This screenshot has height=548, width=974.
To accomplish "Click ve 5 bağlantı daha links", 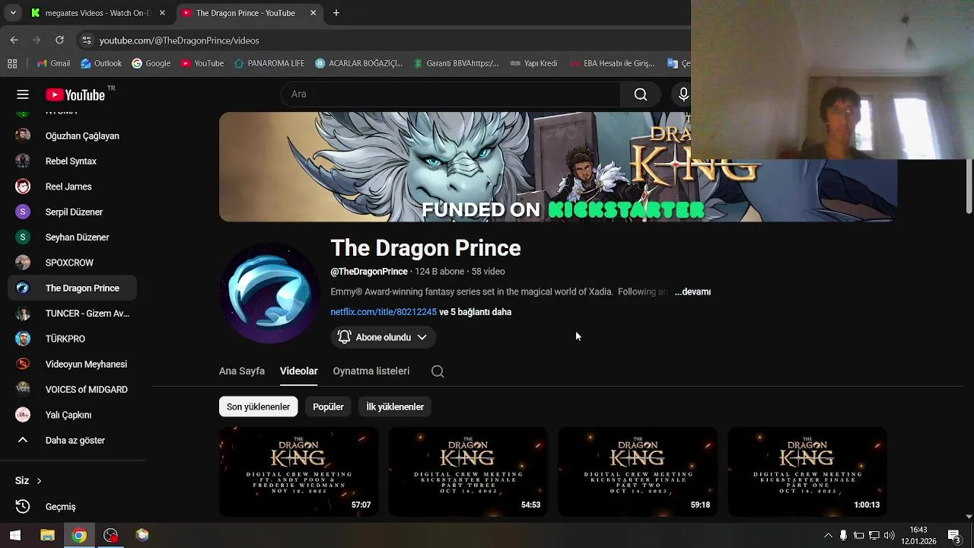I will pyautogui.click(x=475, y=312).
